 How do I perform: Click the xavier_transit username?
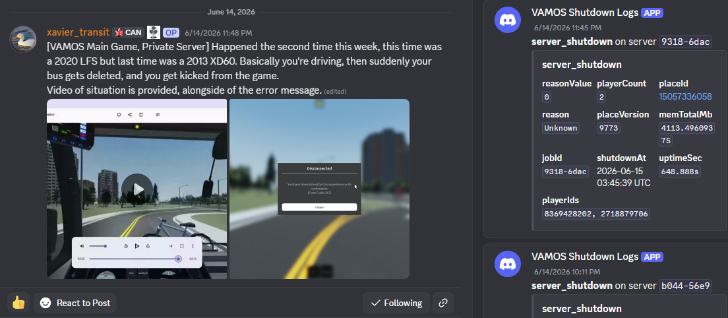pos(78,32)
